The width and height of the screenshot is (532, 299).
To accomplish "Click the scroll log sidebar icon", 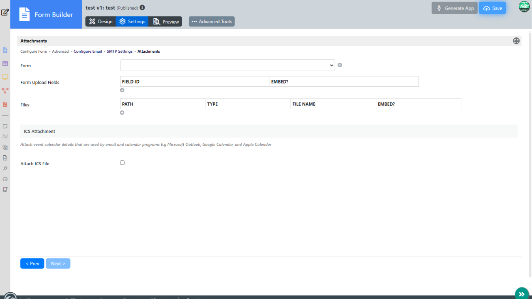I will point(5,189).
